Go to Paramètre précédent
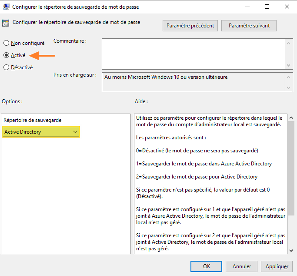This screenshot has height=276, width=297. (190, 26)
